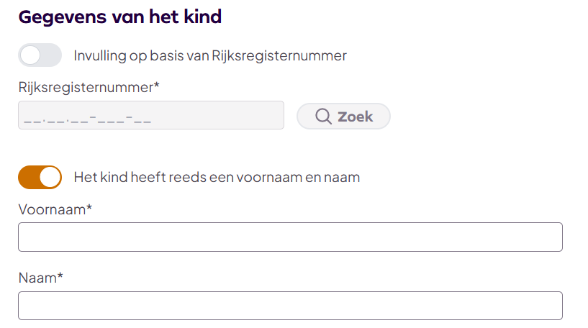Click into the Voornaam text field
Screen dimensions: 588x328
(290, 237)
